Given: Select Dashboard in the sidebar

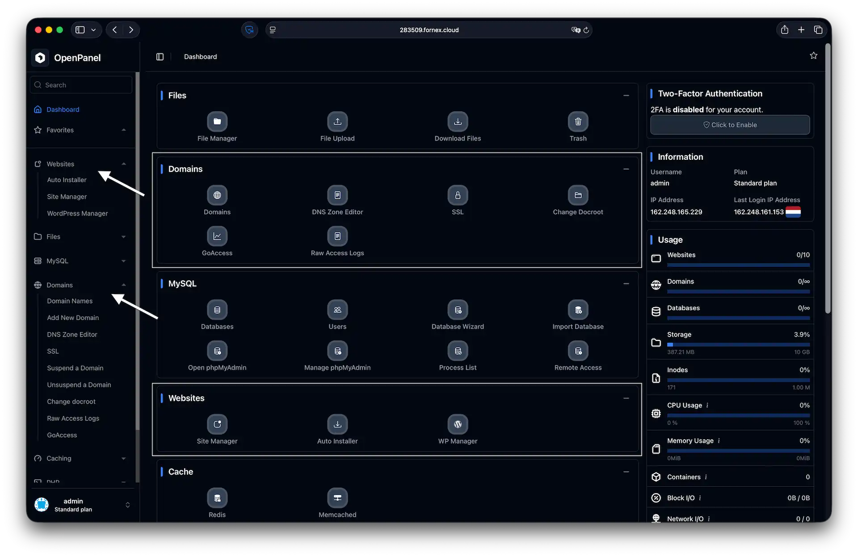Looking at the screenshot, I should pyautogui.click(x=63, y=109).
